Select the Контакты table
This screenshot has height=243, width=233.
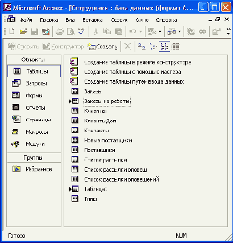[97, 130]
